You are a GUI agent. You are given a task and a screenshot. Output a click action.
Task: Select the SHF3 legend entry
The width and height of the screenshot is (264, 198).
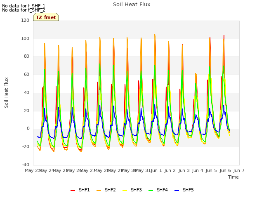tap(132, 190)
